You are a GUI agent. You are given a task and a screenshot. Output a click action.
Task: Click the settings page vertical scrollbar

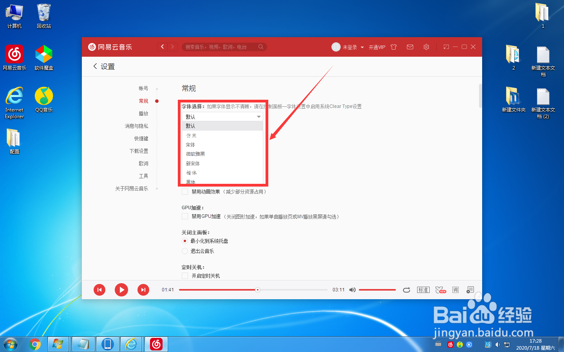480,96
